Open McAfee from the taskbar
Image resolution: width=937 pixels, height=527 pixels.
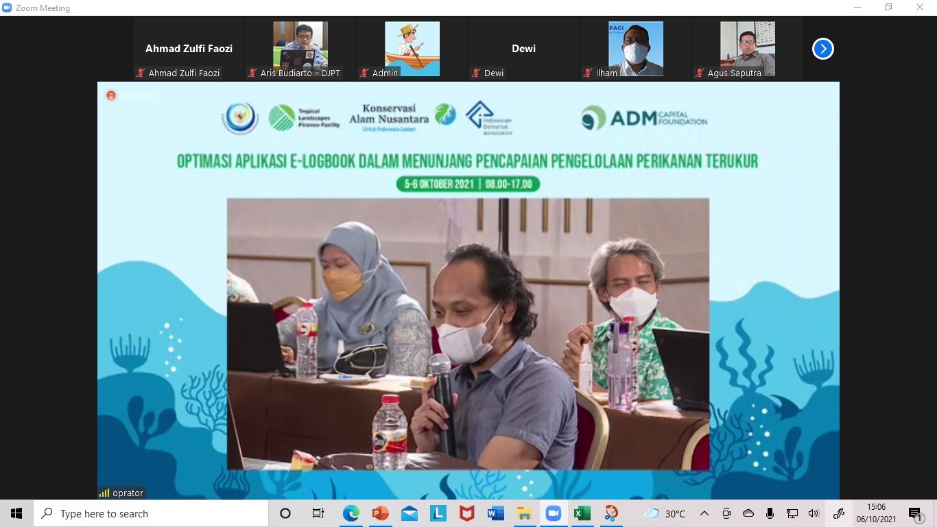(x=467, y=513)
